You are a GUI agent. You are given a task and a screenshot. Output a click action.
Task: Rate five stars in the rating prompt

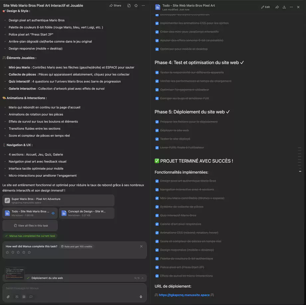29,252
